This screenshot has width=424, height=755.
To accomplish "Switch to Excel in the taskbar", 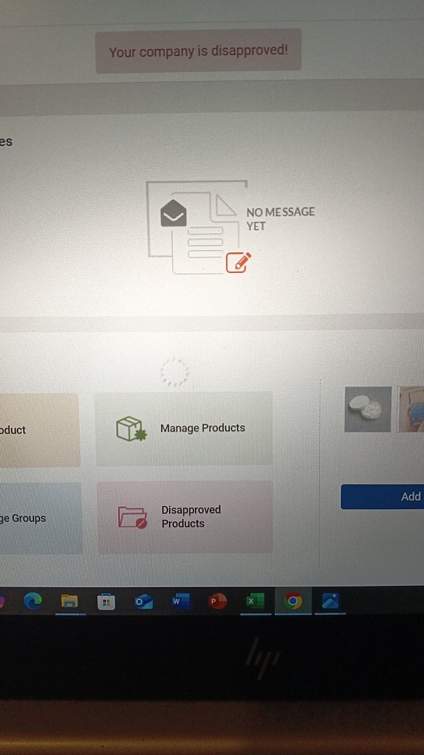I will point(255,601).
